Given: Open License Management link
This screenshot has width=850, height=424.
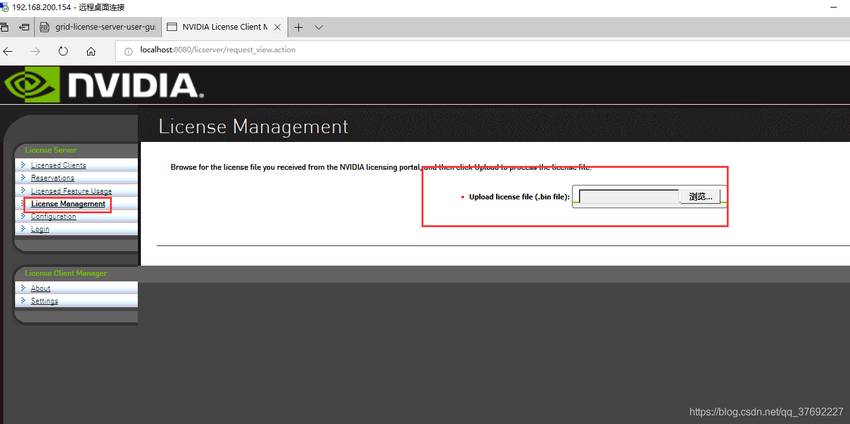Looking at the screenshot, I should [68, 204].
